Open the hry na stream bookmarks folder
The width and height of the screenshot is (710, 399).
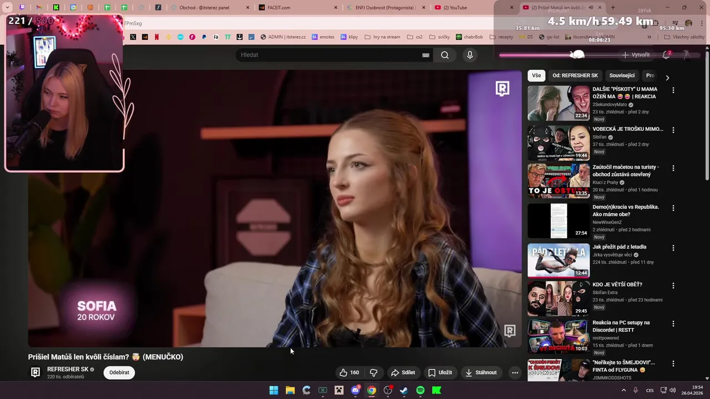tap(382, 37)
